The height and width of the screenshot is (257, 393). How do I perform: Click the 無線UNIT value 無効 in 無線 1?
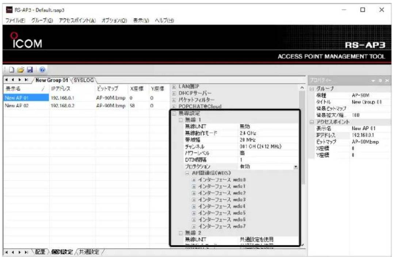(x=268, y=127)
